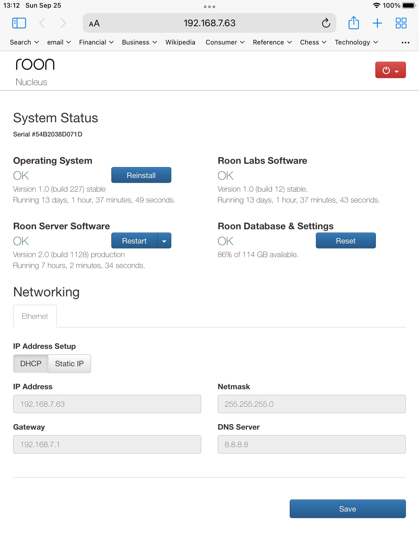Tap the System Status heading
419x559 pixels.
(56, 118)
